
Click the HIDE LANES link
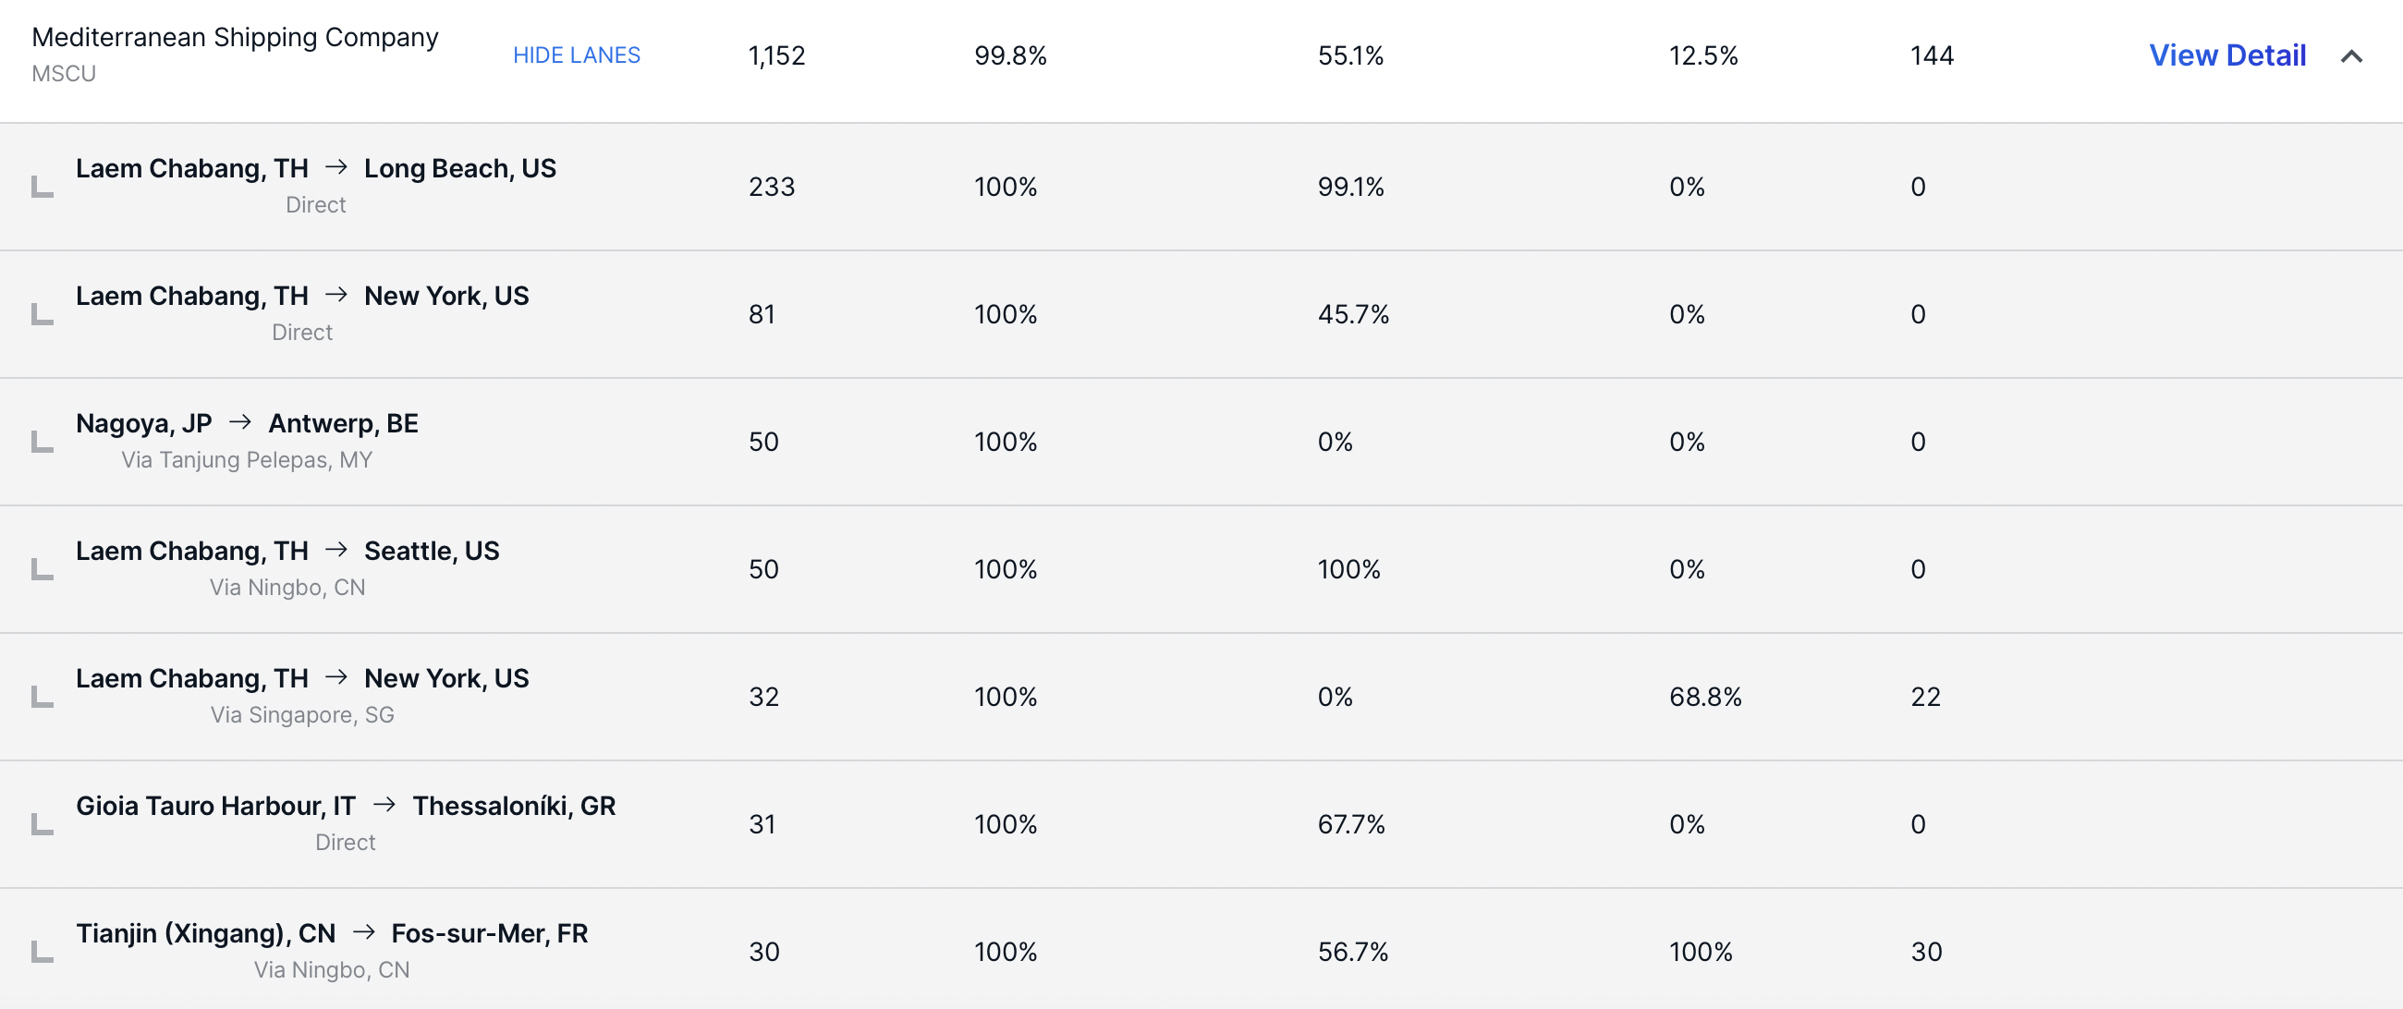[x=577, y=56]
